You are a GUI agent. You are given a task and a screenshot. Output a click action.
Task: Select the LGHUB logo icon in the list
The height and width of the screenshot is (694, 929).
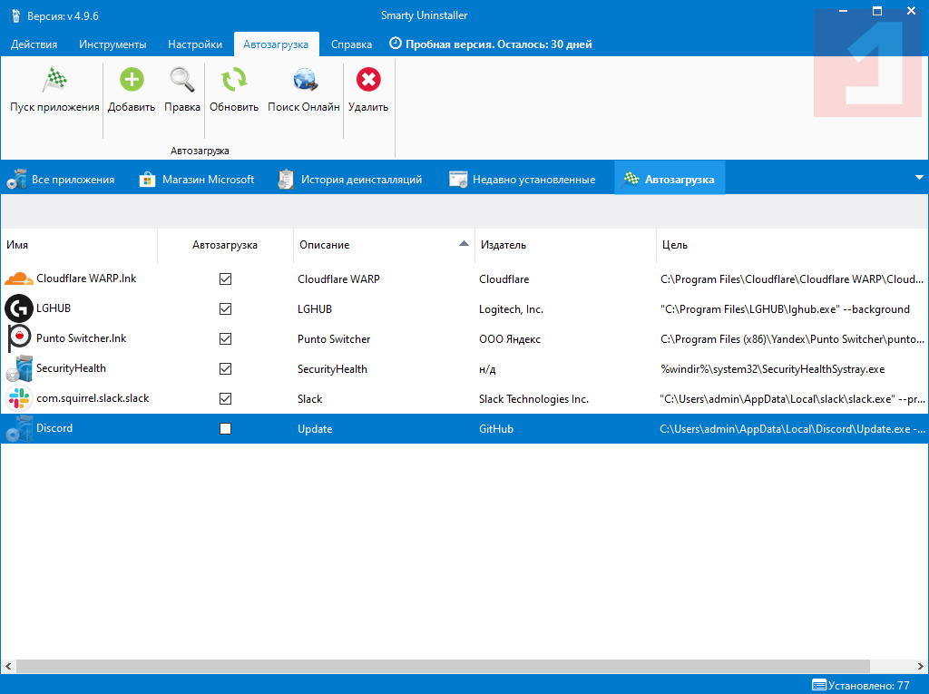(x=18, y=309)
